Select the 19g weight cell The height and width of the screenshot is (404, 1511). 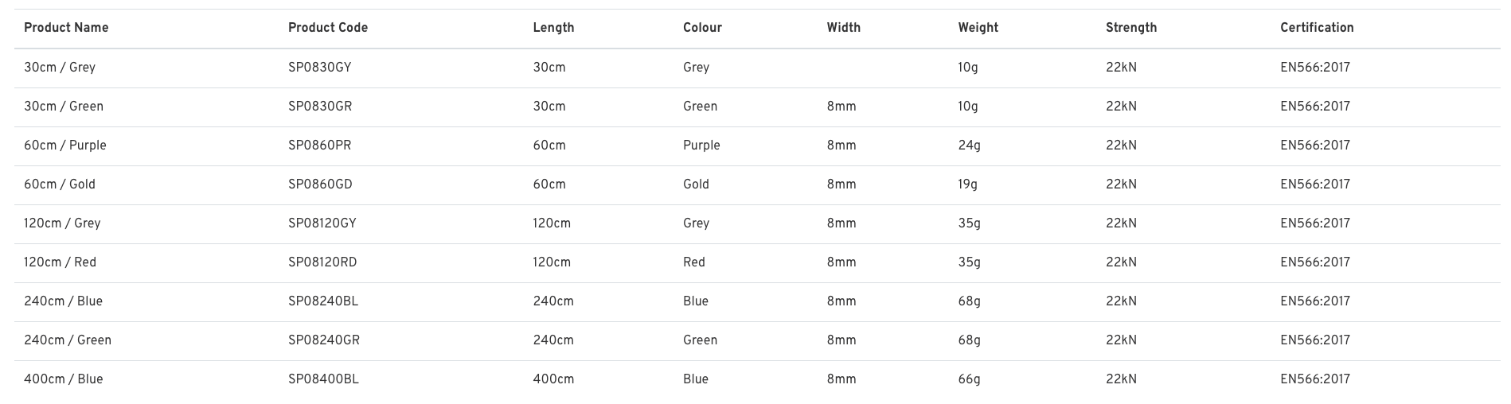(968, 185)
